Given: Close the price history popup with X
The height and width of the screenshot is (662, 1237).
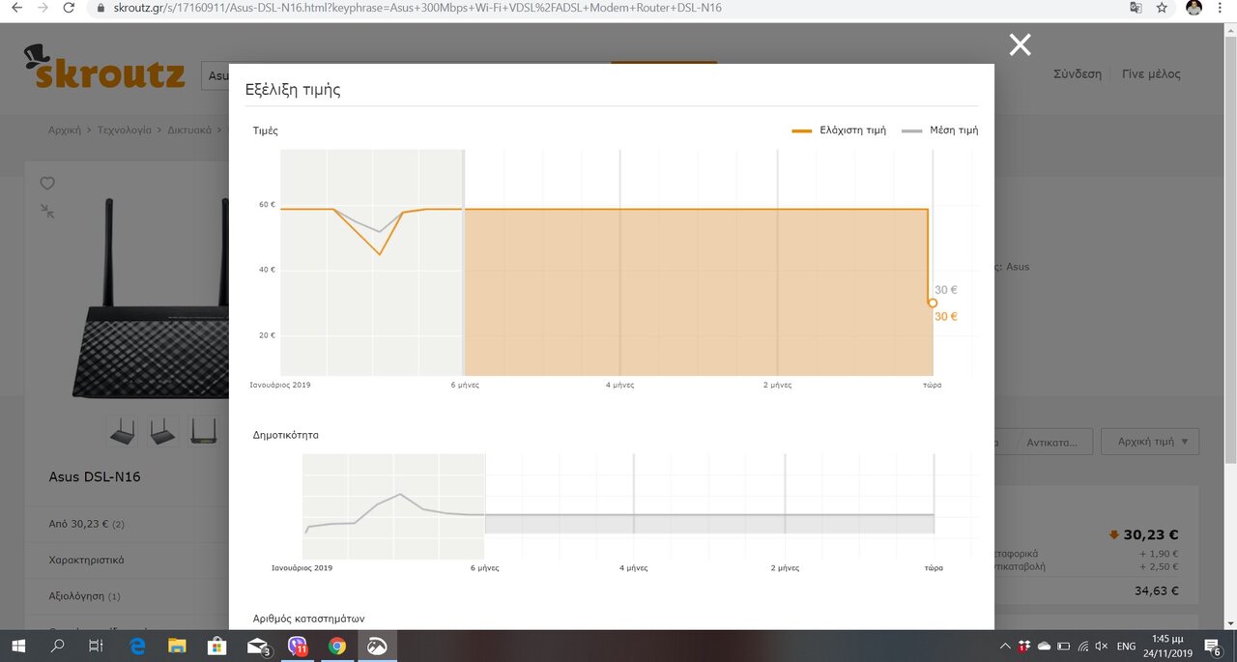Looking at the screenshot, I should 1021,44.
